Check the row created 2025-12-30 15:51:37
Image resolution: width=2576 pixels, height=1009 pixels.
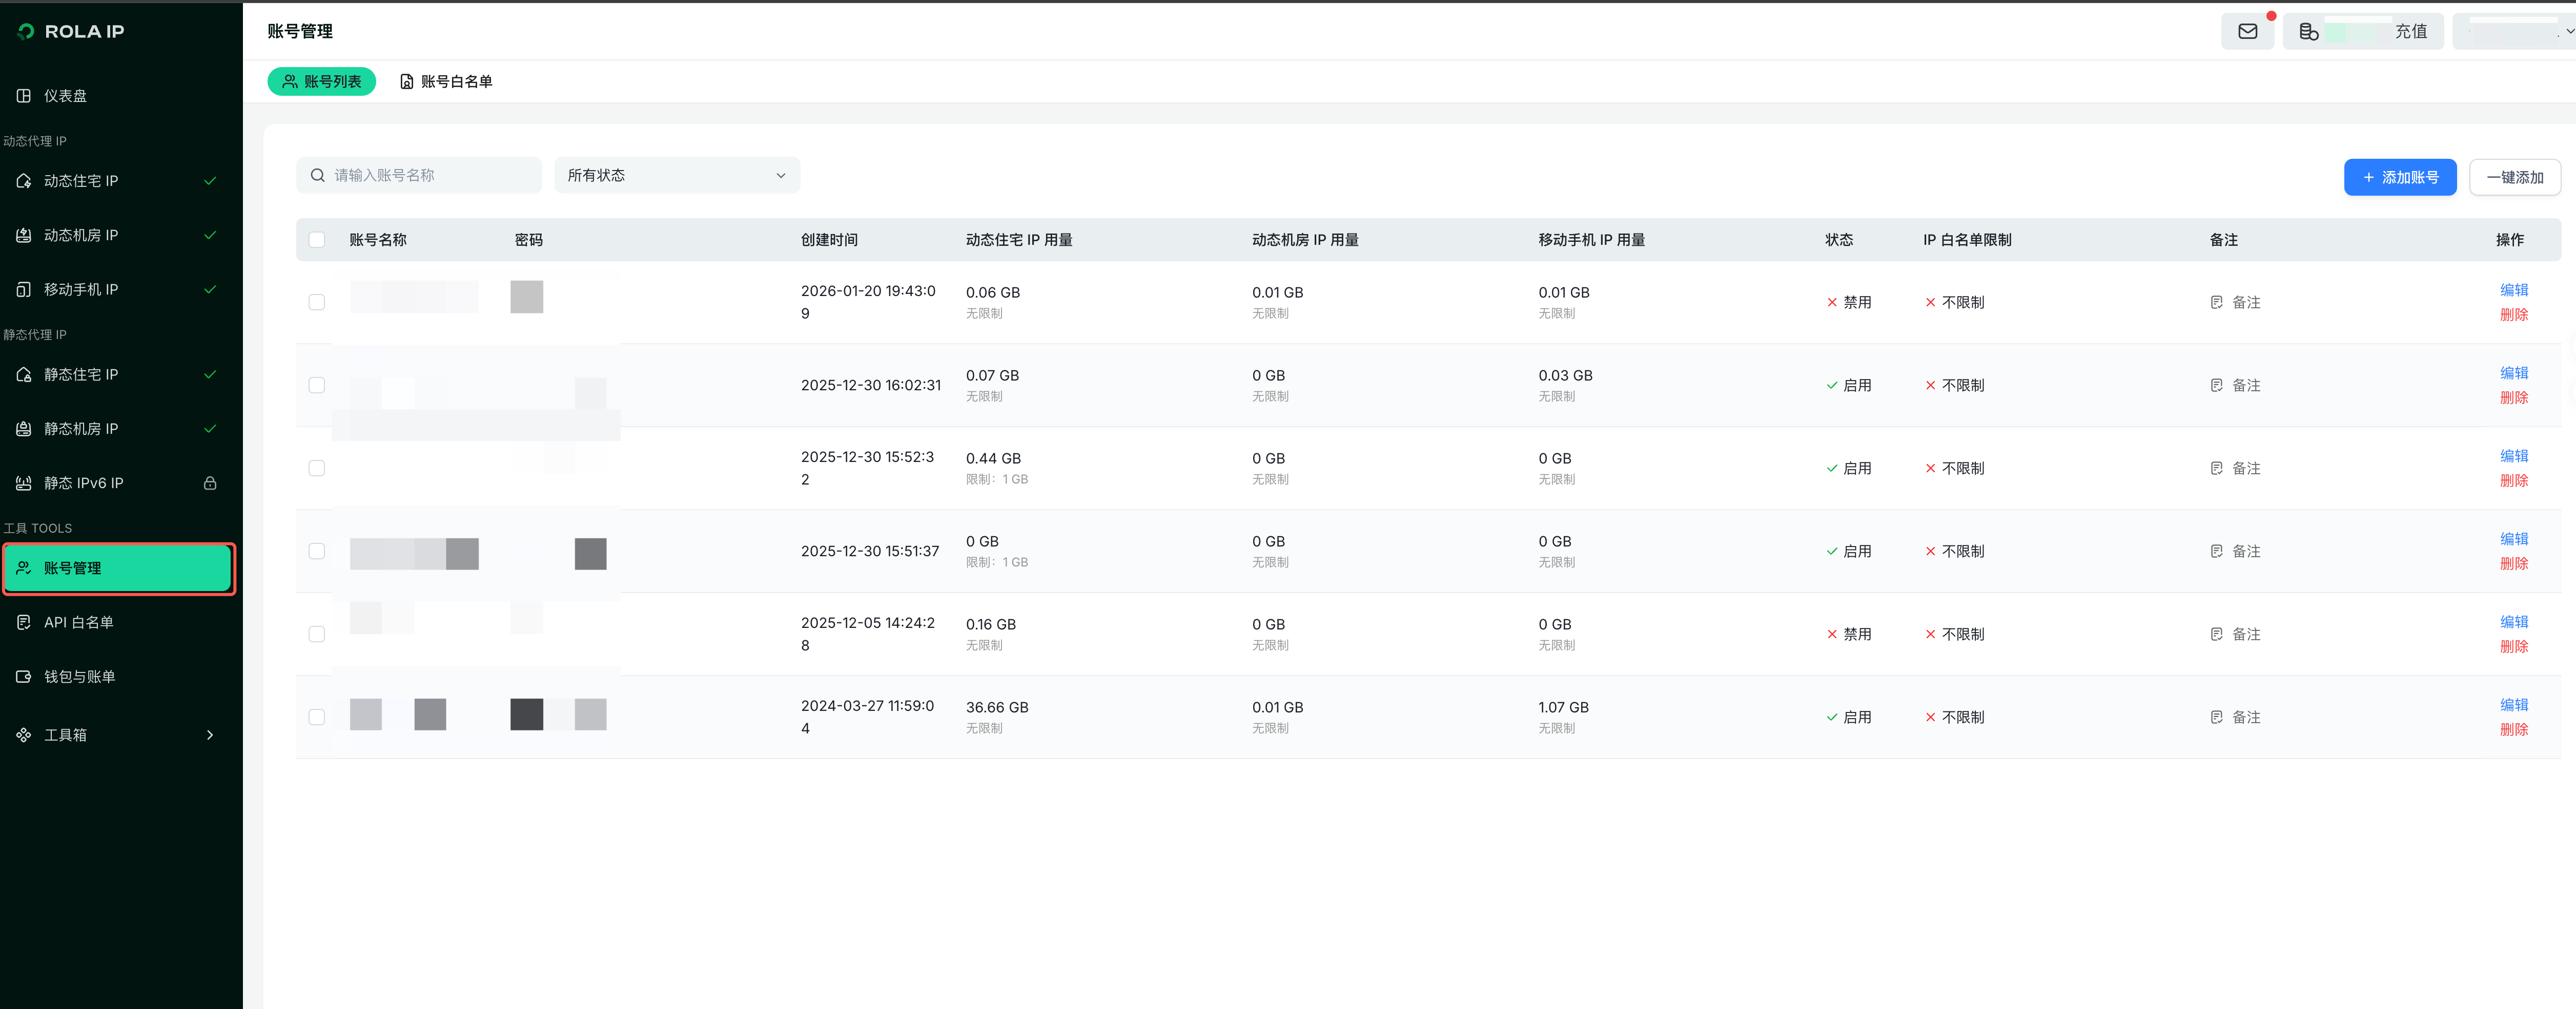[317, 552]
